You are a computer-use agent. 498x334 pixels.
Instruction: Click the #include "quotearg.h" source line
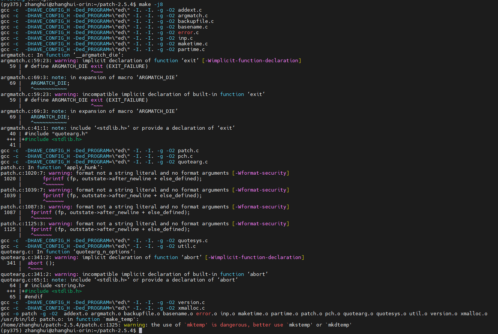click(x=56, y=133)
